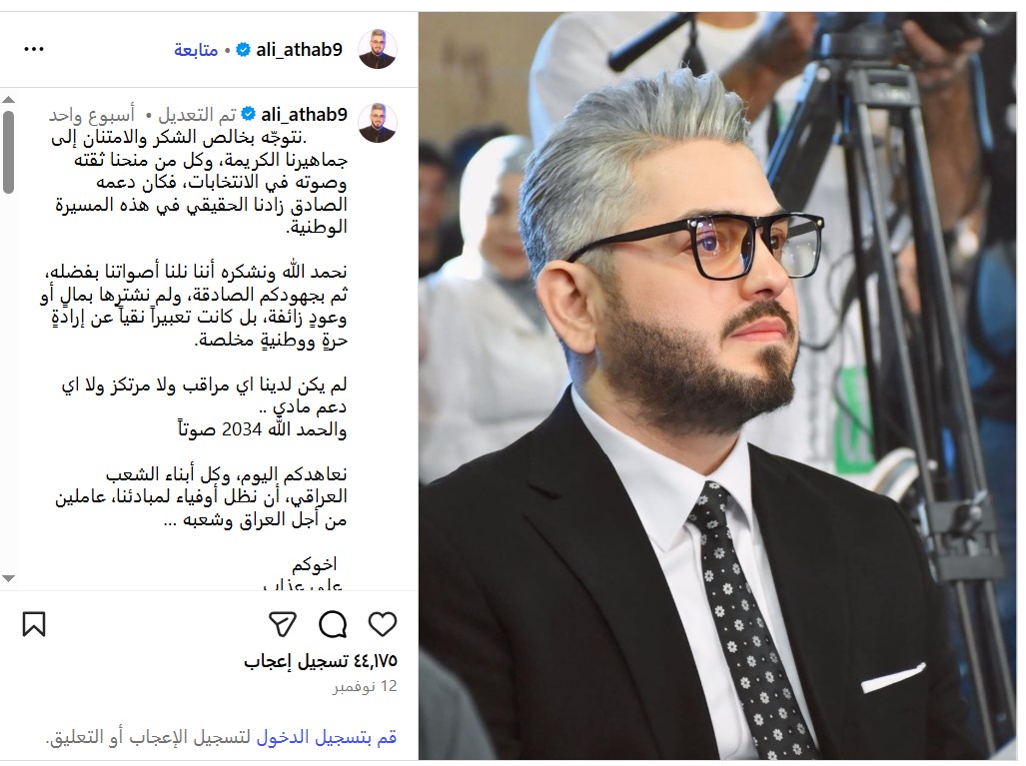This screenshot has height=766, width=1026.
Task: Click the verified badge beside the caption username
Action: (248, 115)
